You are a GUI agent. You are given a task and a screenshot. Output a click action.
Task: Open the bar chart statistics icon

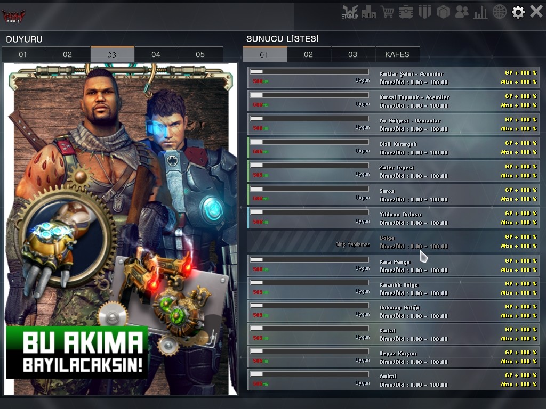[480, 12]
